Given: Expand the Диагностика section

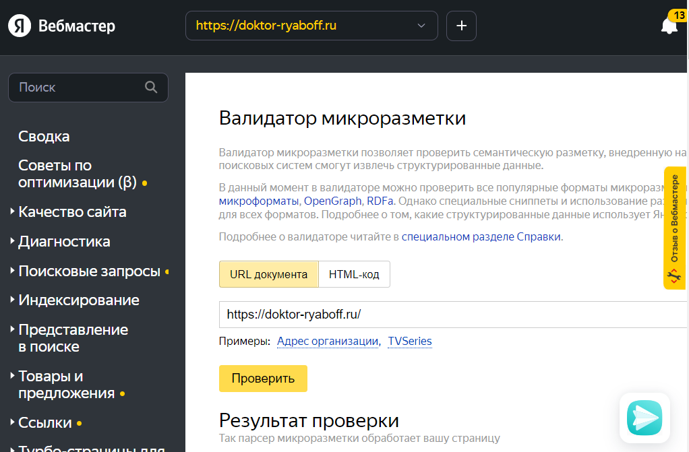Looking at the screenshot, I should point(64,242).
